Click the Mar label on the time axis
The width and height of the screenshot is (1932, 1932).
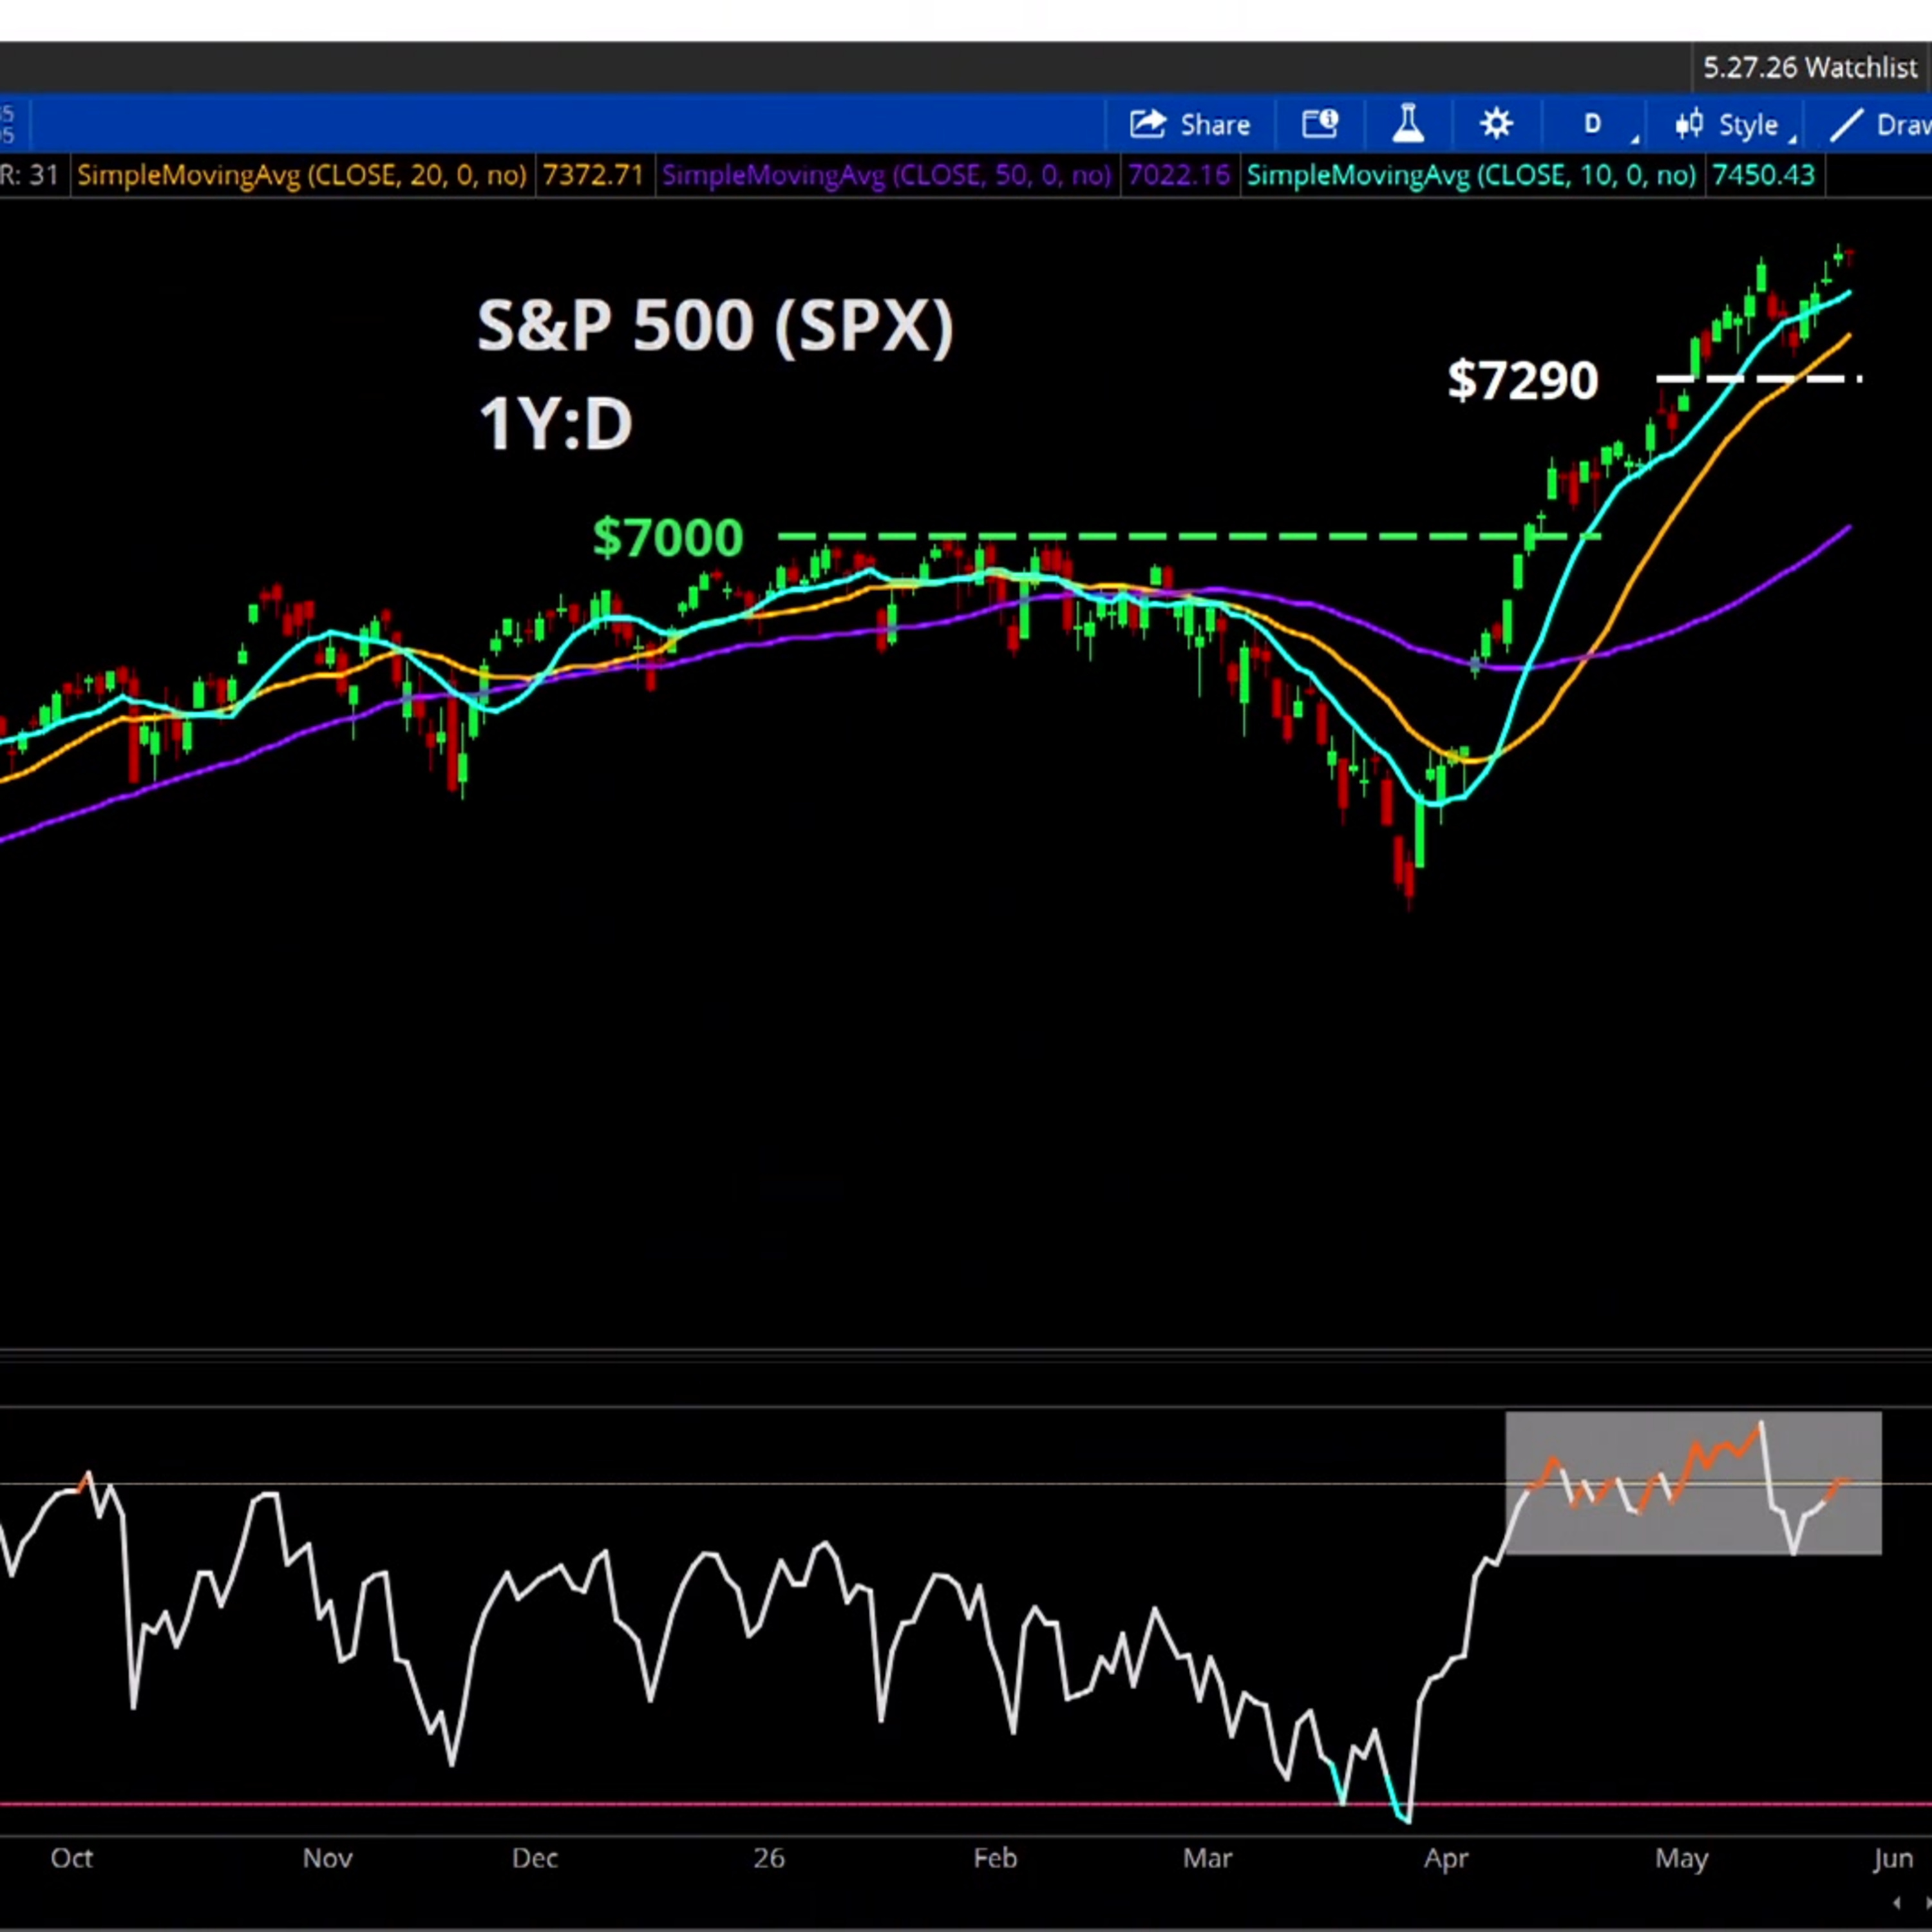[x=1207, y=1858]
